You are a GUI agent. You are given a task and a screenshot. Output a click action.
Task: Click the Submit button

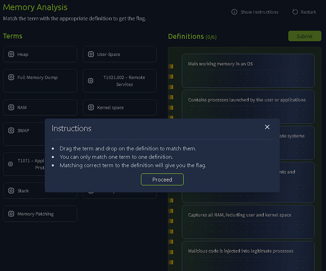[304, 36]
